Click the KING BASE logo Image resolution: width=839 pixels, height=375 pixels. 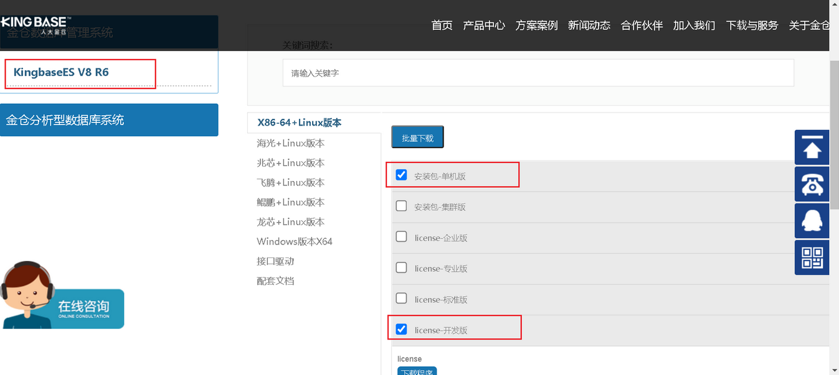tap(39, 21)
